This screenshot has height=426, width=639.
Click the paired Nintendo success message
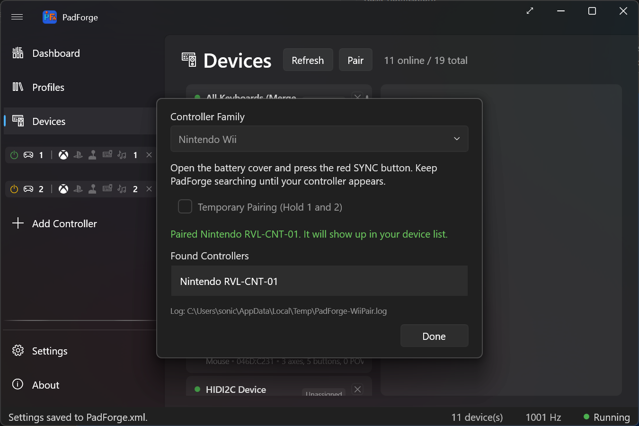click(309, 234)
